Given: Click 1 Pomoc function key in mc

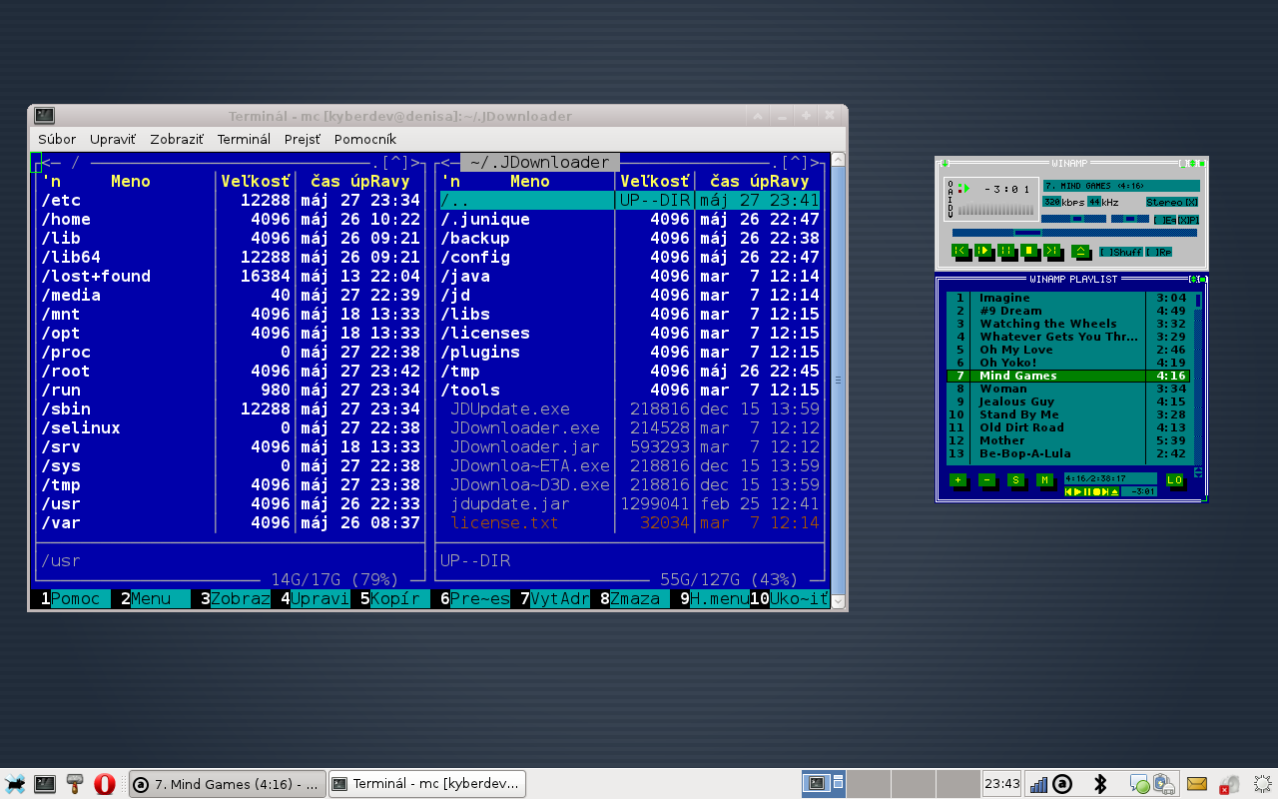Looking at the screenshot, I should [x=71, y=599].
